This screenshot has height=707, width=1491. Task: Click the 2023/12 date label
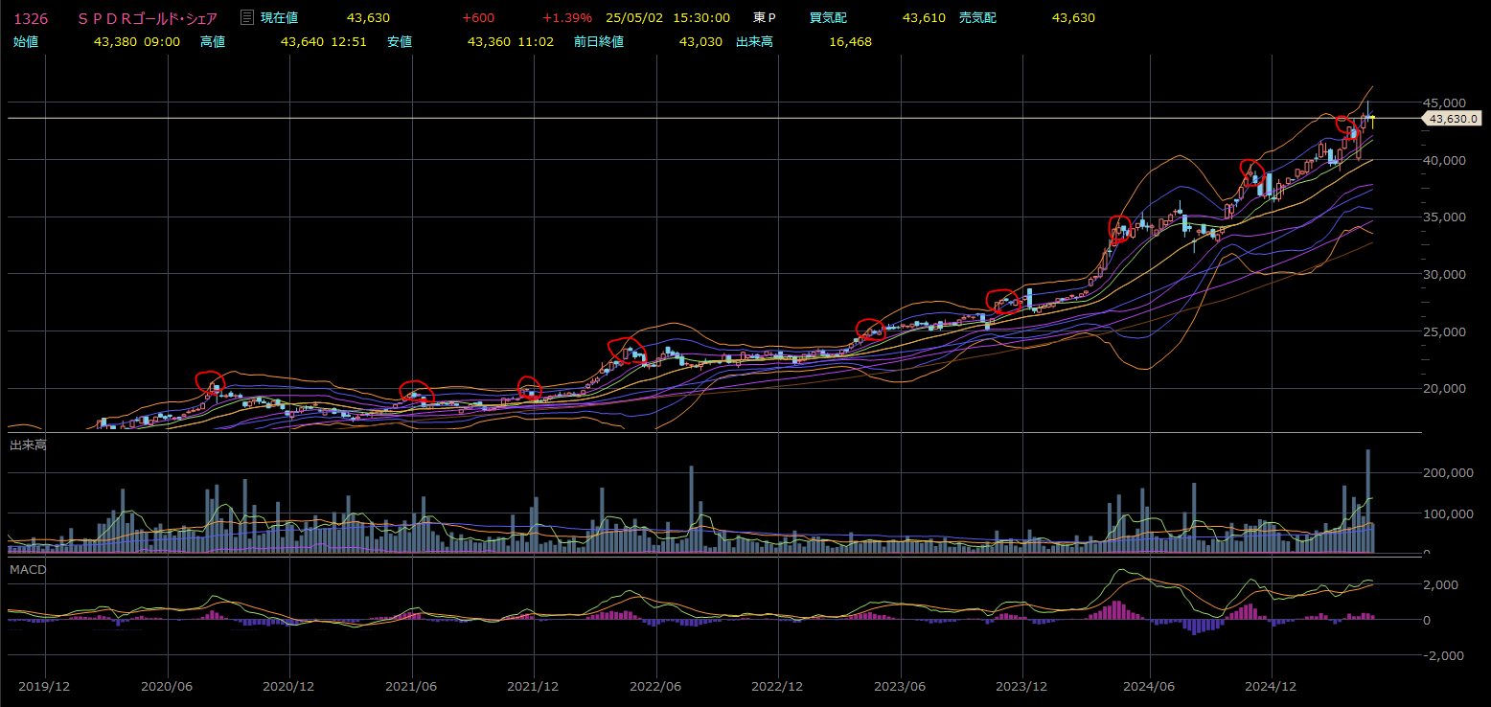click(x=1022, y=687)
